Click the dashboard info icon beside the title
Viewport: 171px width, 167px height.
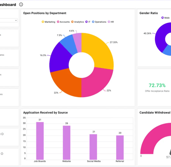point(21,5)
